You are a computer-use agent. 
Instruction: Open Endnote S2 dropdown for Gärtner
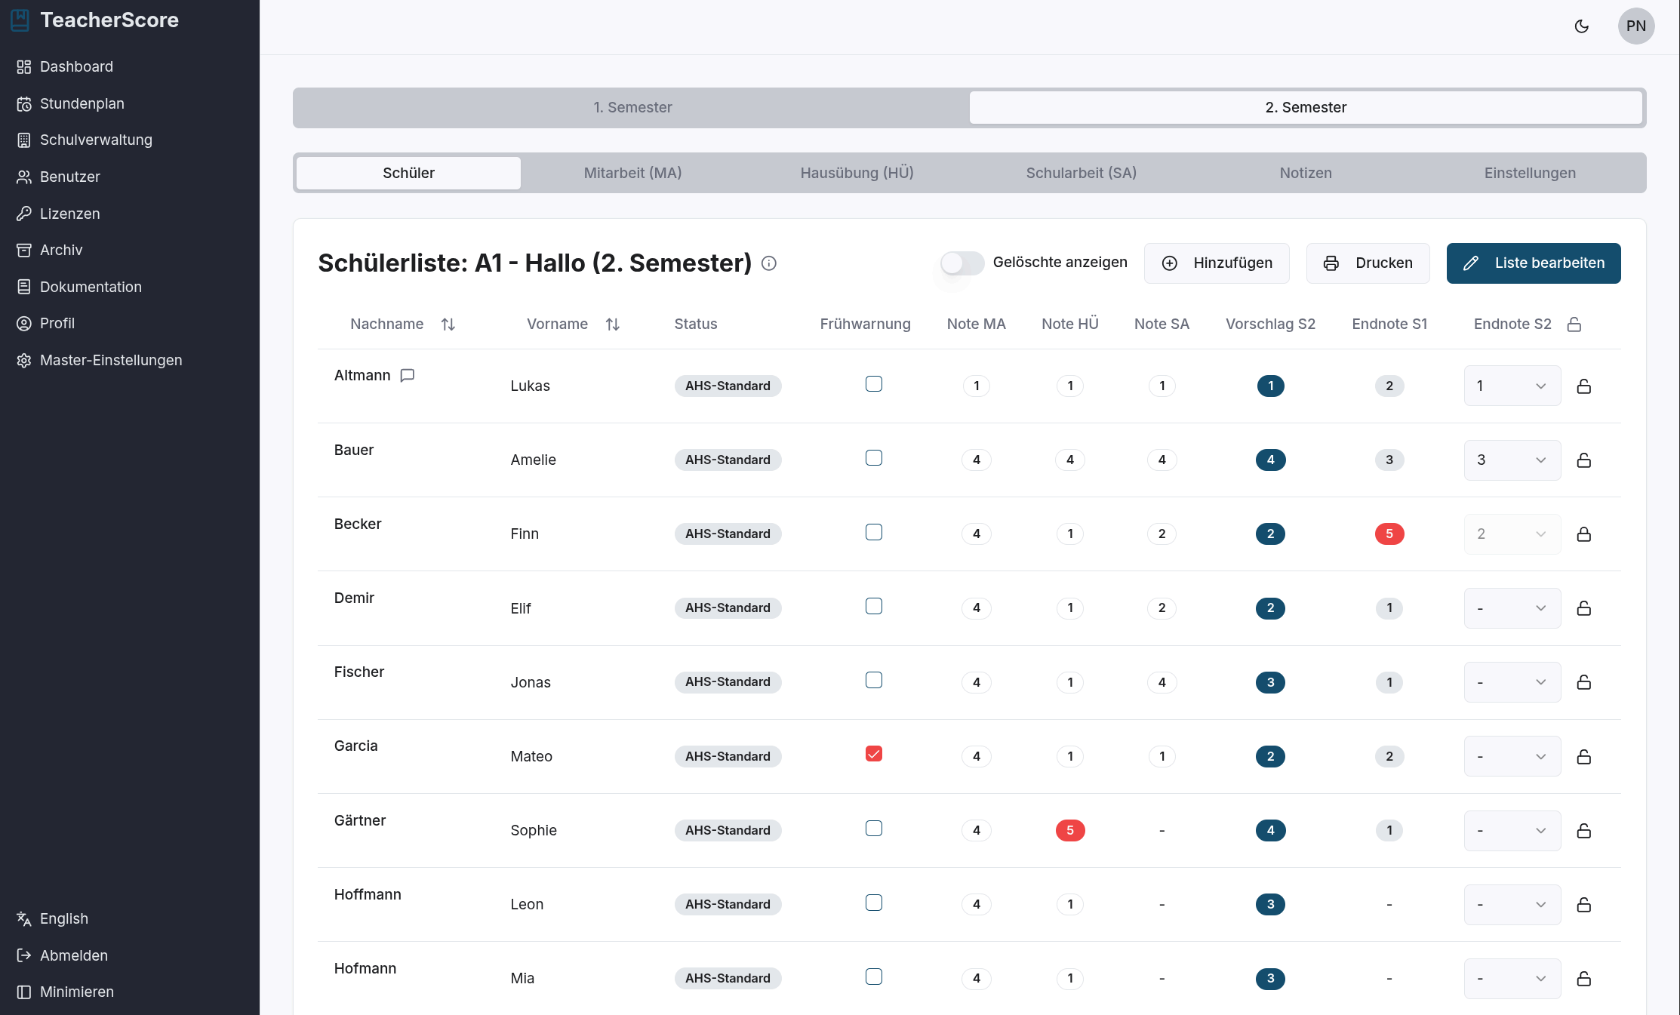point(1512,831)
